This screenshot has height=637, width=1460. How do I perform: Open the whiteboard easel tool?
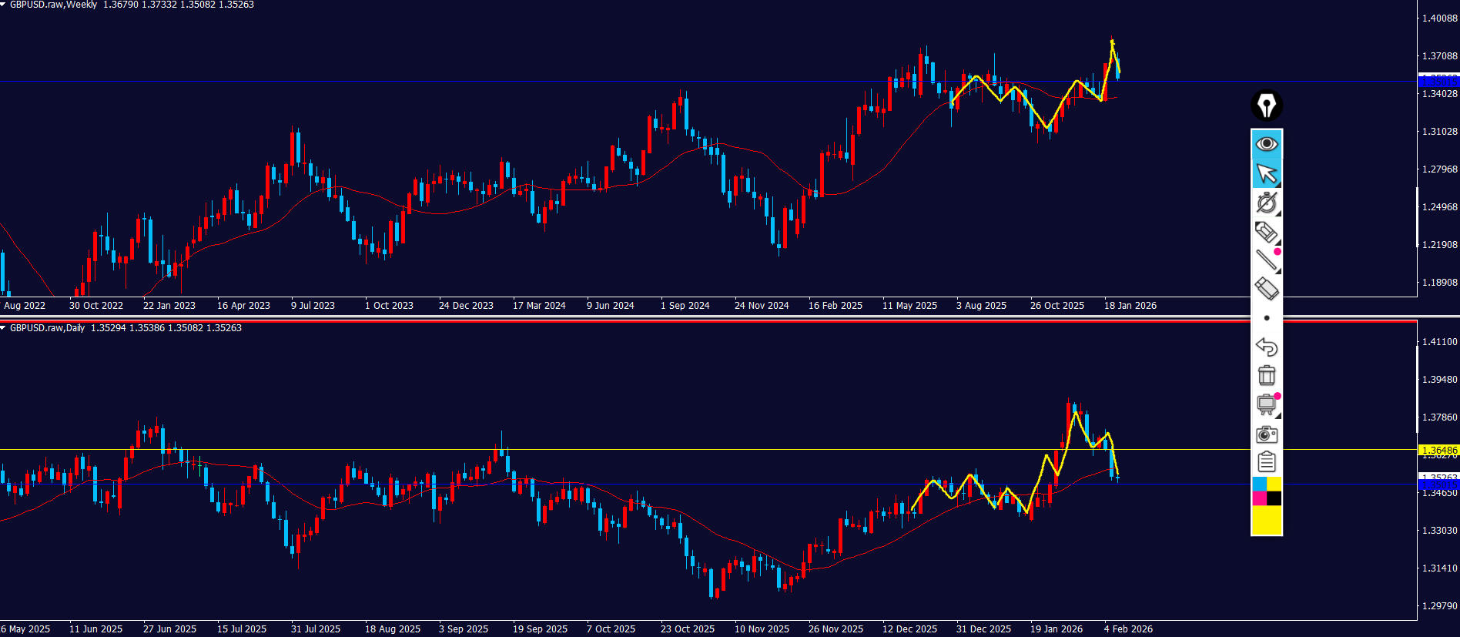(x=1266, y=404)
